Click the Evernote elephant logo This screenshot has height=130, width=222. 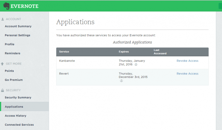click(6, 6)
